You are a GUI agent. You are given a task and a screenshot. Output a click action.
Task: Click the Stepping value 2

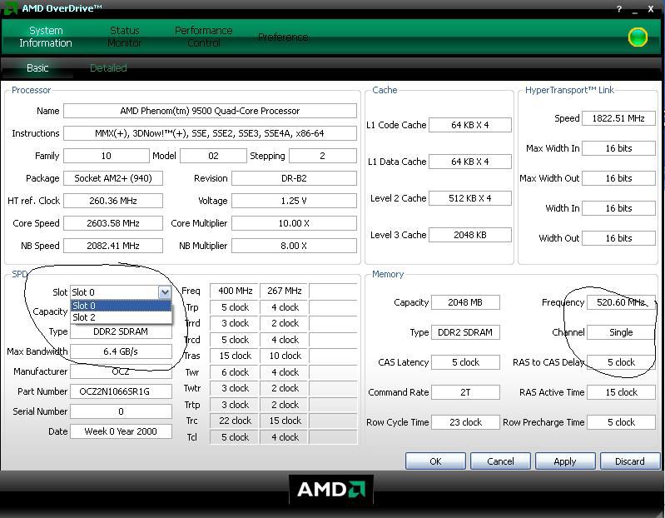(x=323, y=156)
